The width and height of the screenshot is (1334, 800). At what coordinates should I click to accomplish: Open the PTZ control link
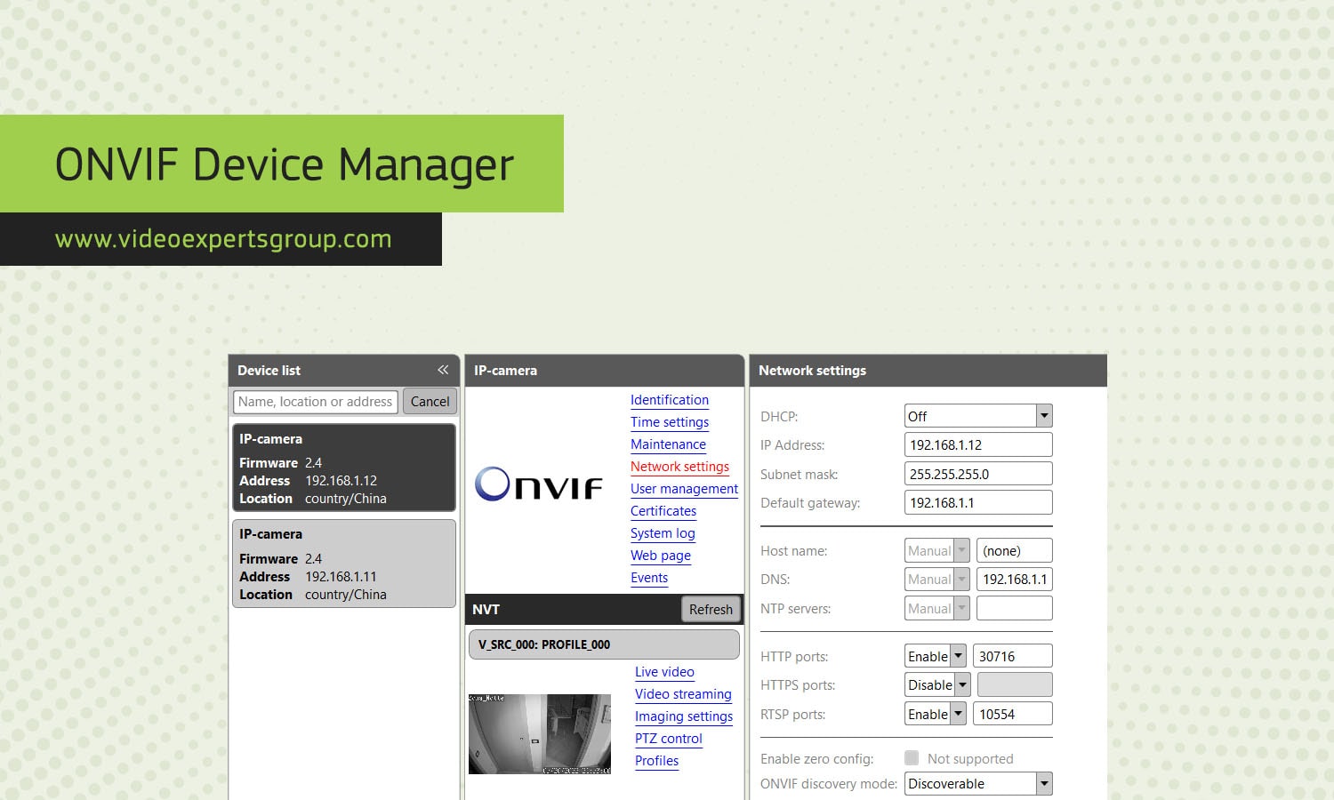pyautogui.click(x=669, y=739)
